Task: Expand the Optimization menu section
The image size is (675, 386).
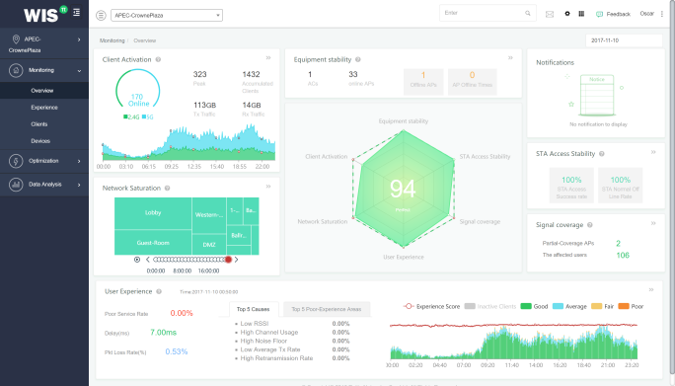Action: coord(44,161)
